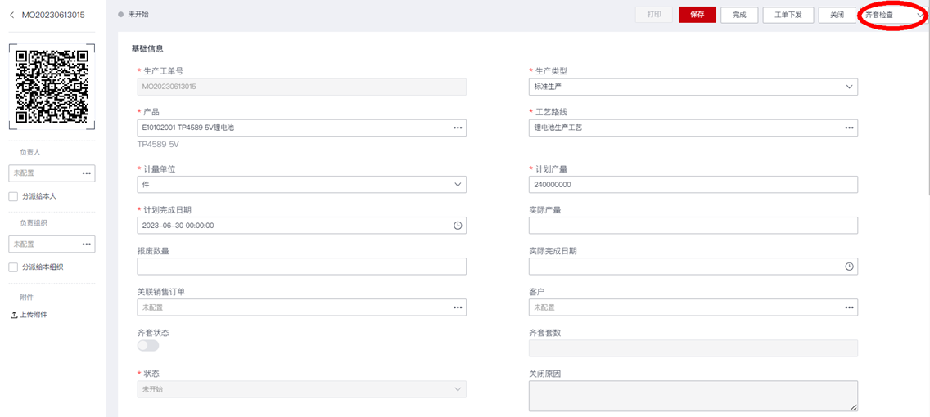Open clock picker for 实际完成日期
930x417 pixels.
(849, 267)
